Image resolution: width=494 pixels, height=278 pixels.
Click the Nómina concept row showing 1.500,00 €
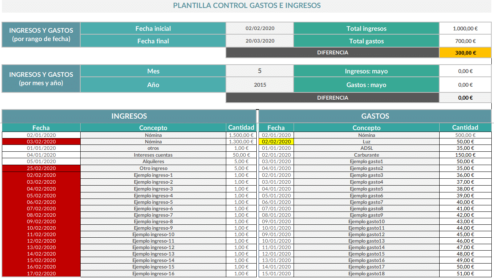pyautogui.click(x=153, y=135)
